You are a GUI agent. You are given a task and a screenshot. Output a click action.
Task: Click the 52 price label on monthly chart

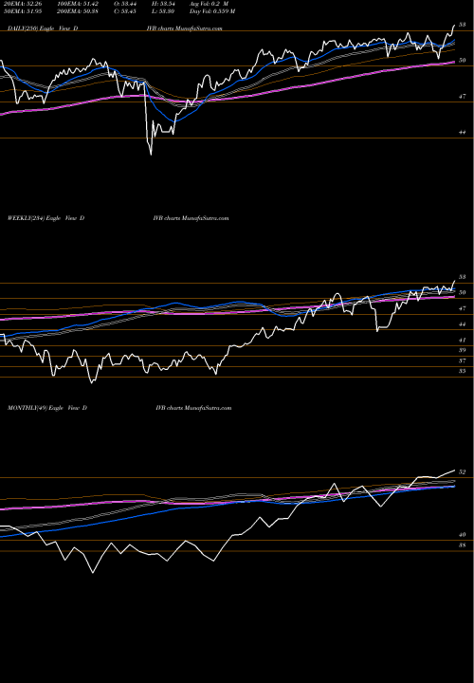(463, 472)
